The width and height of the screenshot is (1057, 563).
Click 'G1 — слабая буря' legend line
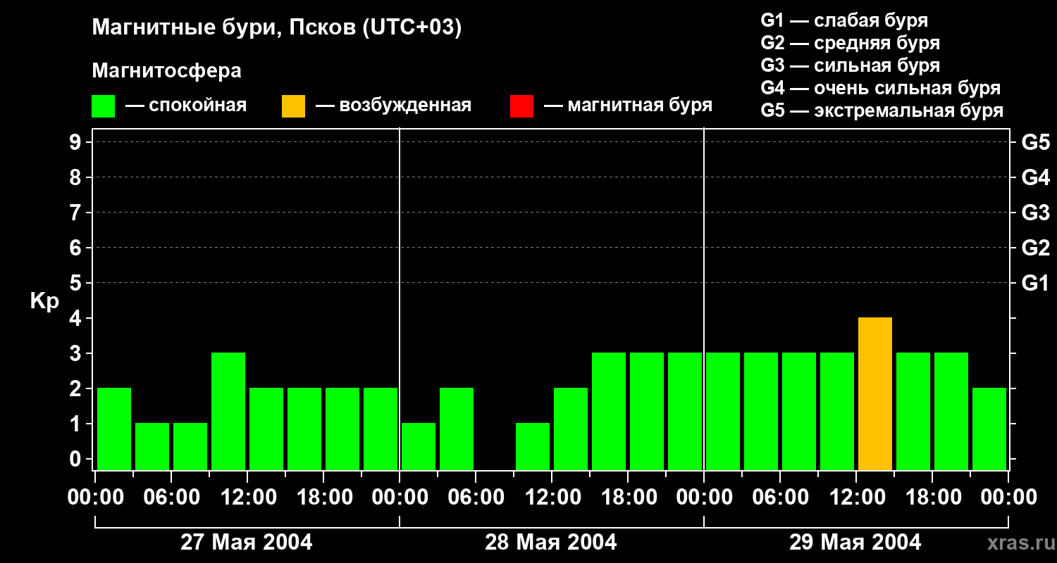844,20
